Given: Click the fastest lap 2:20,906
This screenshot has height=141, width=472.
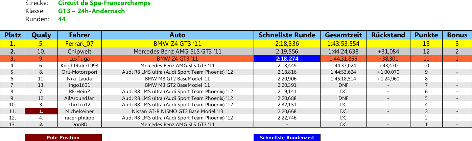Looking at the screenshot, I should coord(287,79).
